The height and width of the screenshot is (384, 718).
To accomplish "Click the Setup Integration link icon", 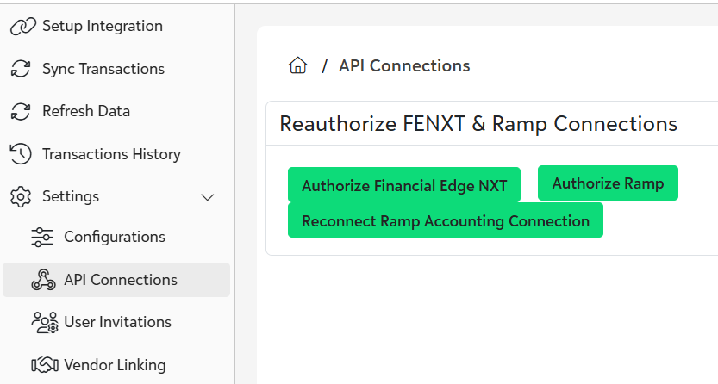I will pyautogui.click(x=22, y=27).
